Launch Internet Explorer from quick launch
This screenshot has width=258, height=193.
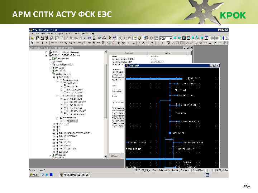tap(47, 175)
